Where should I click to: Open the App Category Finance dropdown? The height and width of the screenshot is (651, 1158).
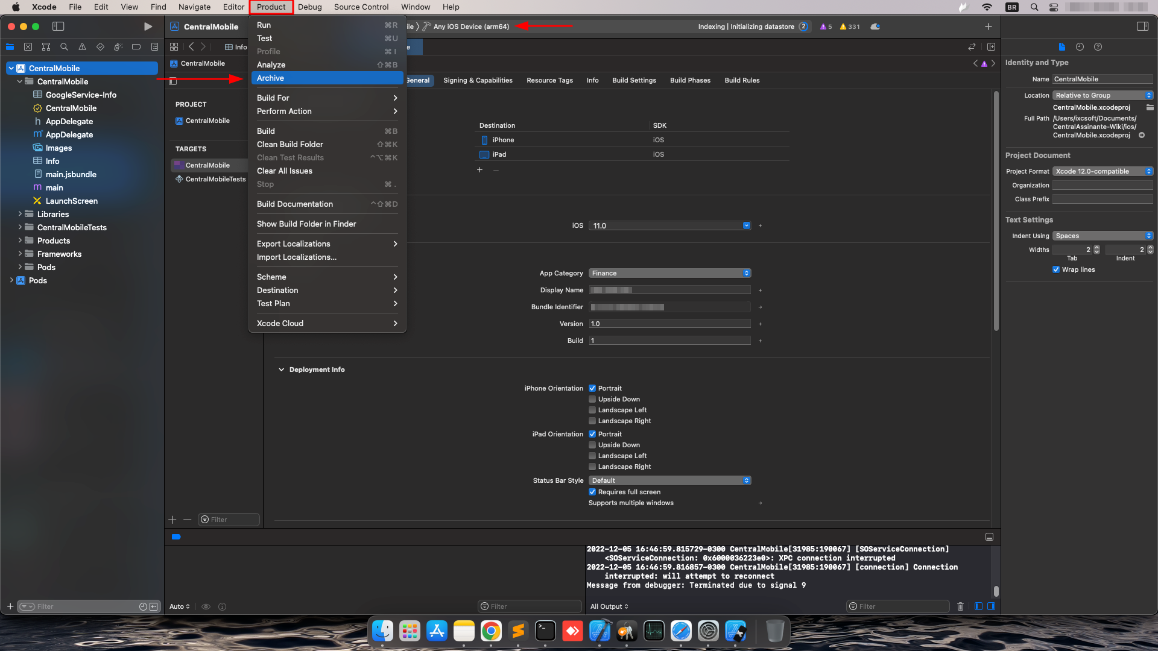tap(669, 273)
